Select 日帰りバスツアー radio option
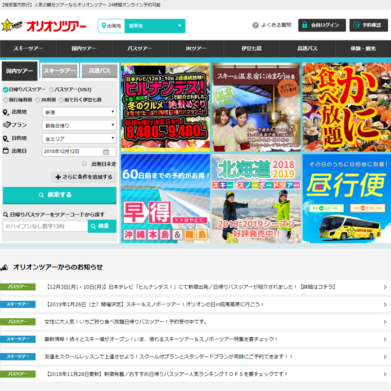Screen dimensions: 391x391 pyautogui.click(x=6, y=89)
